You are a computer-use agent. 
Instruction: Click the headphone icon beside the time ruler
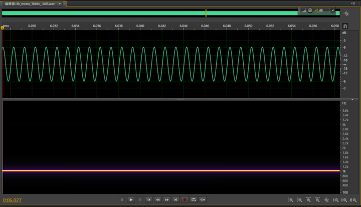345,26
